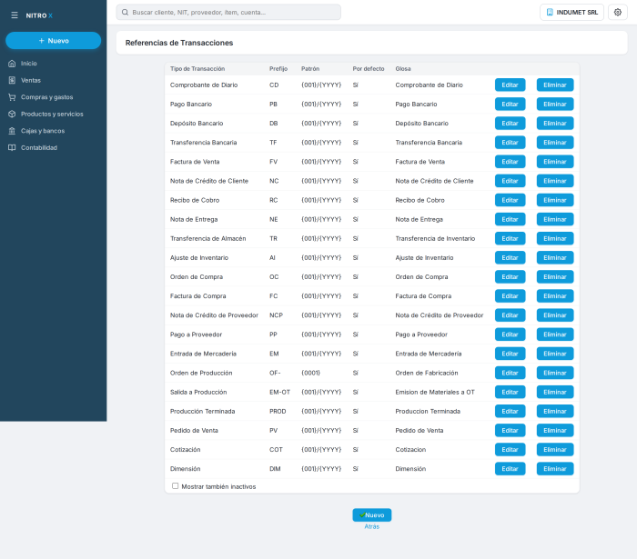The width and height of the screenshot is (637, 559).
Task: Click the Compras y gastos cart icon
Action: click(12, 97)
